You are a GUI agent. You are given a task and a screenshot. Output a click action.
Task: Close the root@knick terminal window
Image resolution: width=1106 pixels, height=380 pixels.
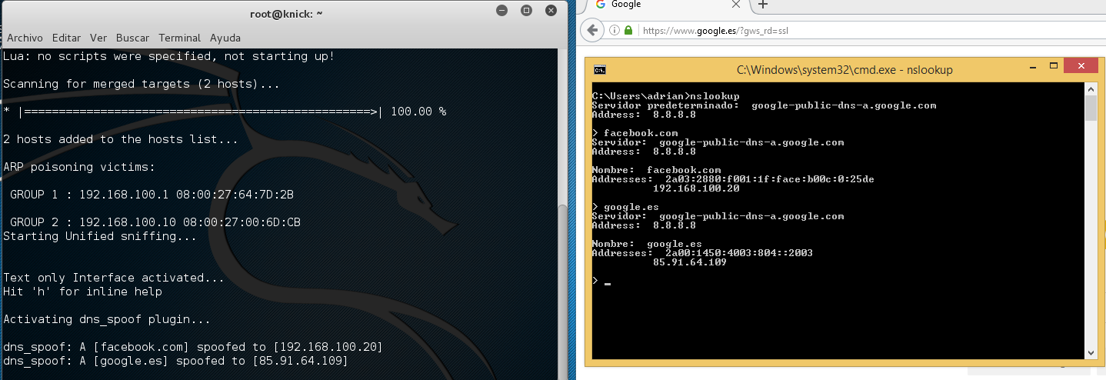(551, 11)
